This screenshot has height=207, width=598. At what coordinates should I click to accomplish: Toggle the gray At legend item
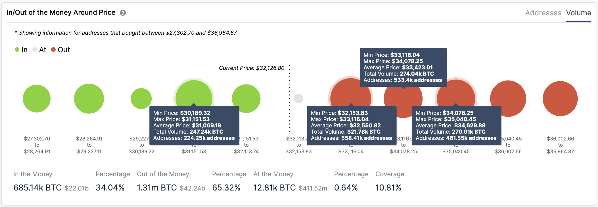click(x=39, y=50)
